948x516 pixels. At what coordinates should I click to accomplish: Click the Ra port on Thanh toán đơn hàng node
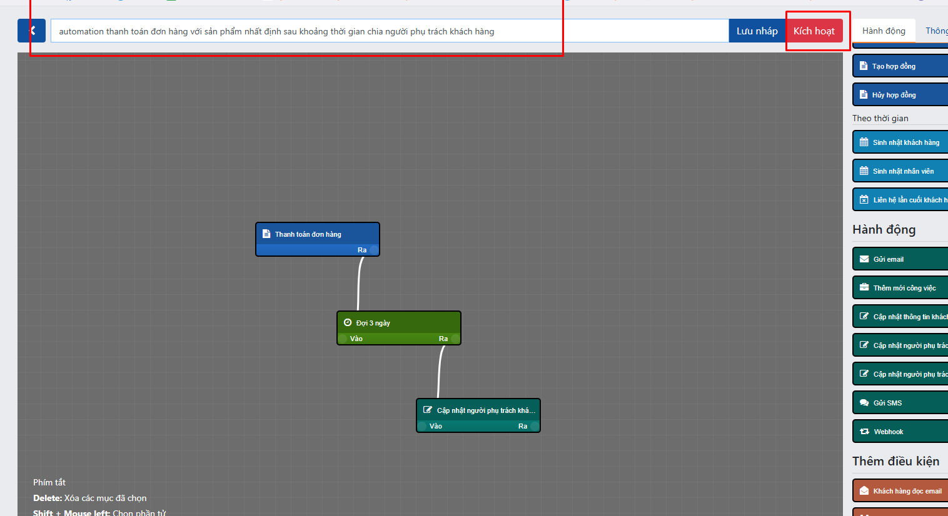click(x=373, y=250)
